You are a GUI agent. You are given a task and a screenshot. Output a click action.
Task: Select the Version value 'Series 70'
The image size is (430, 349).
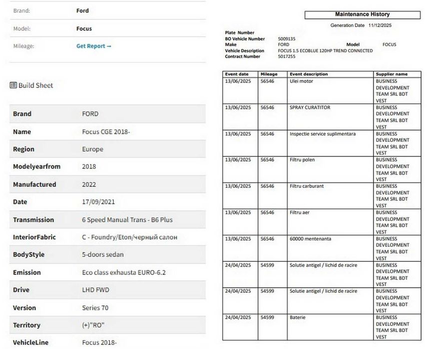click(95, 308)
